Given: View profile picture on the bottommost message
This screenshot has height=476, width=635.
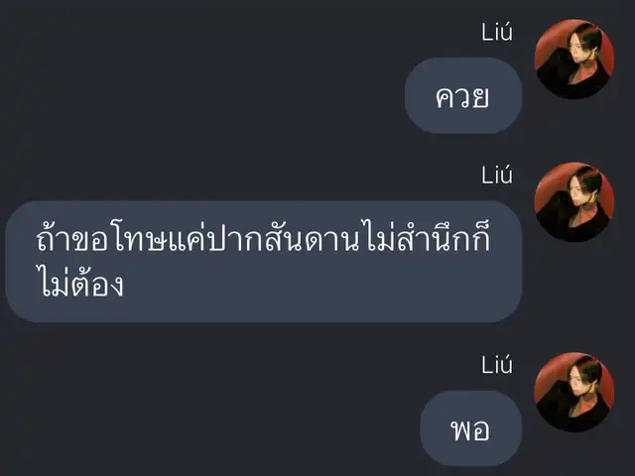Looking at the screenshot, I should coord(574,392).
